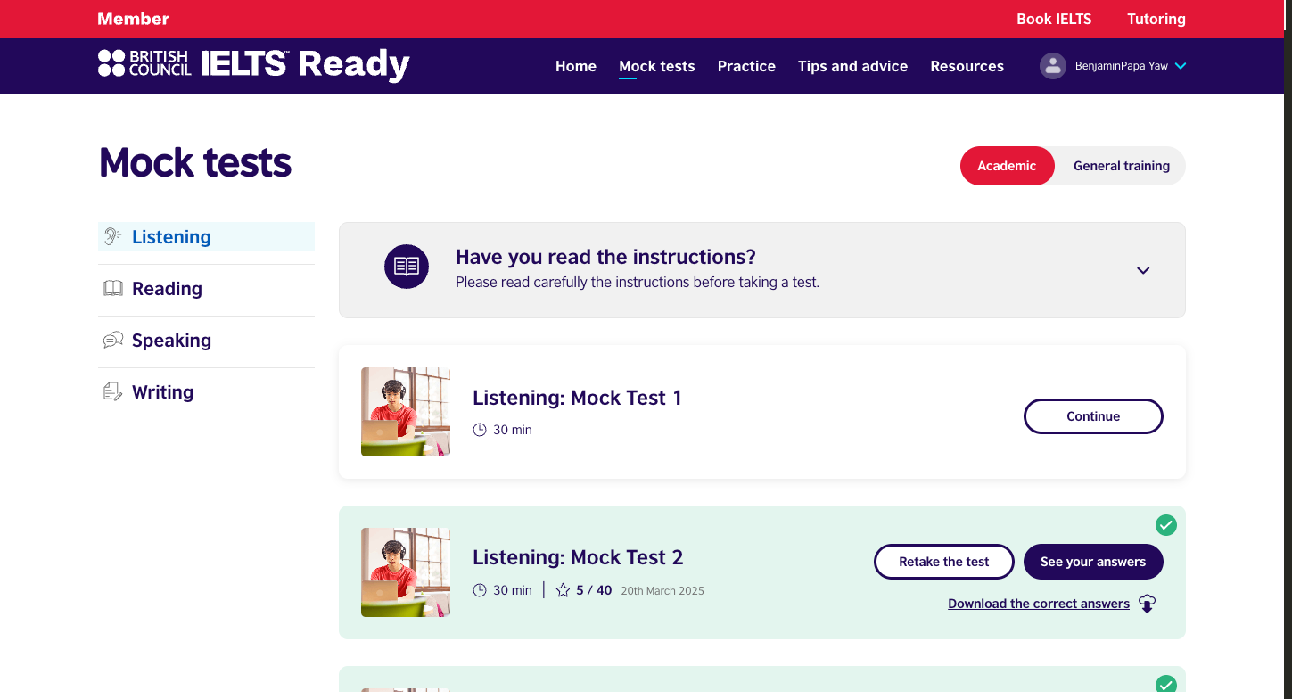Viewport: 1292px width, 699px height.
Task: Click the Have you read the instructions heading
Action: click(605, 257)
